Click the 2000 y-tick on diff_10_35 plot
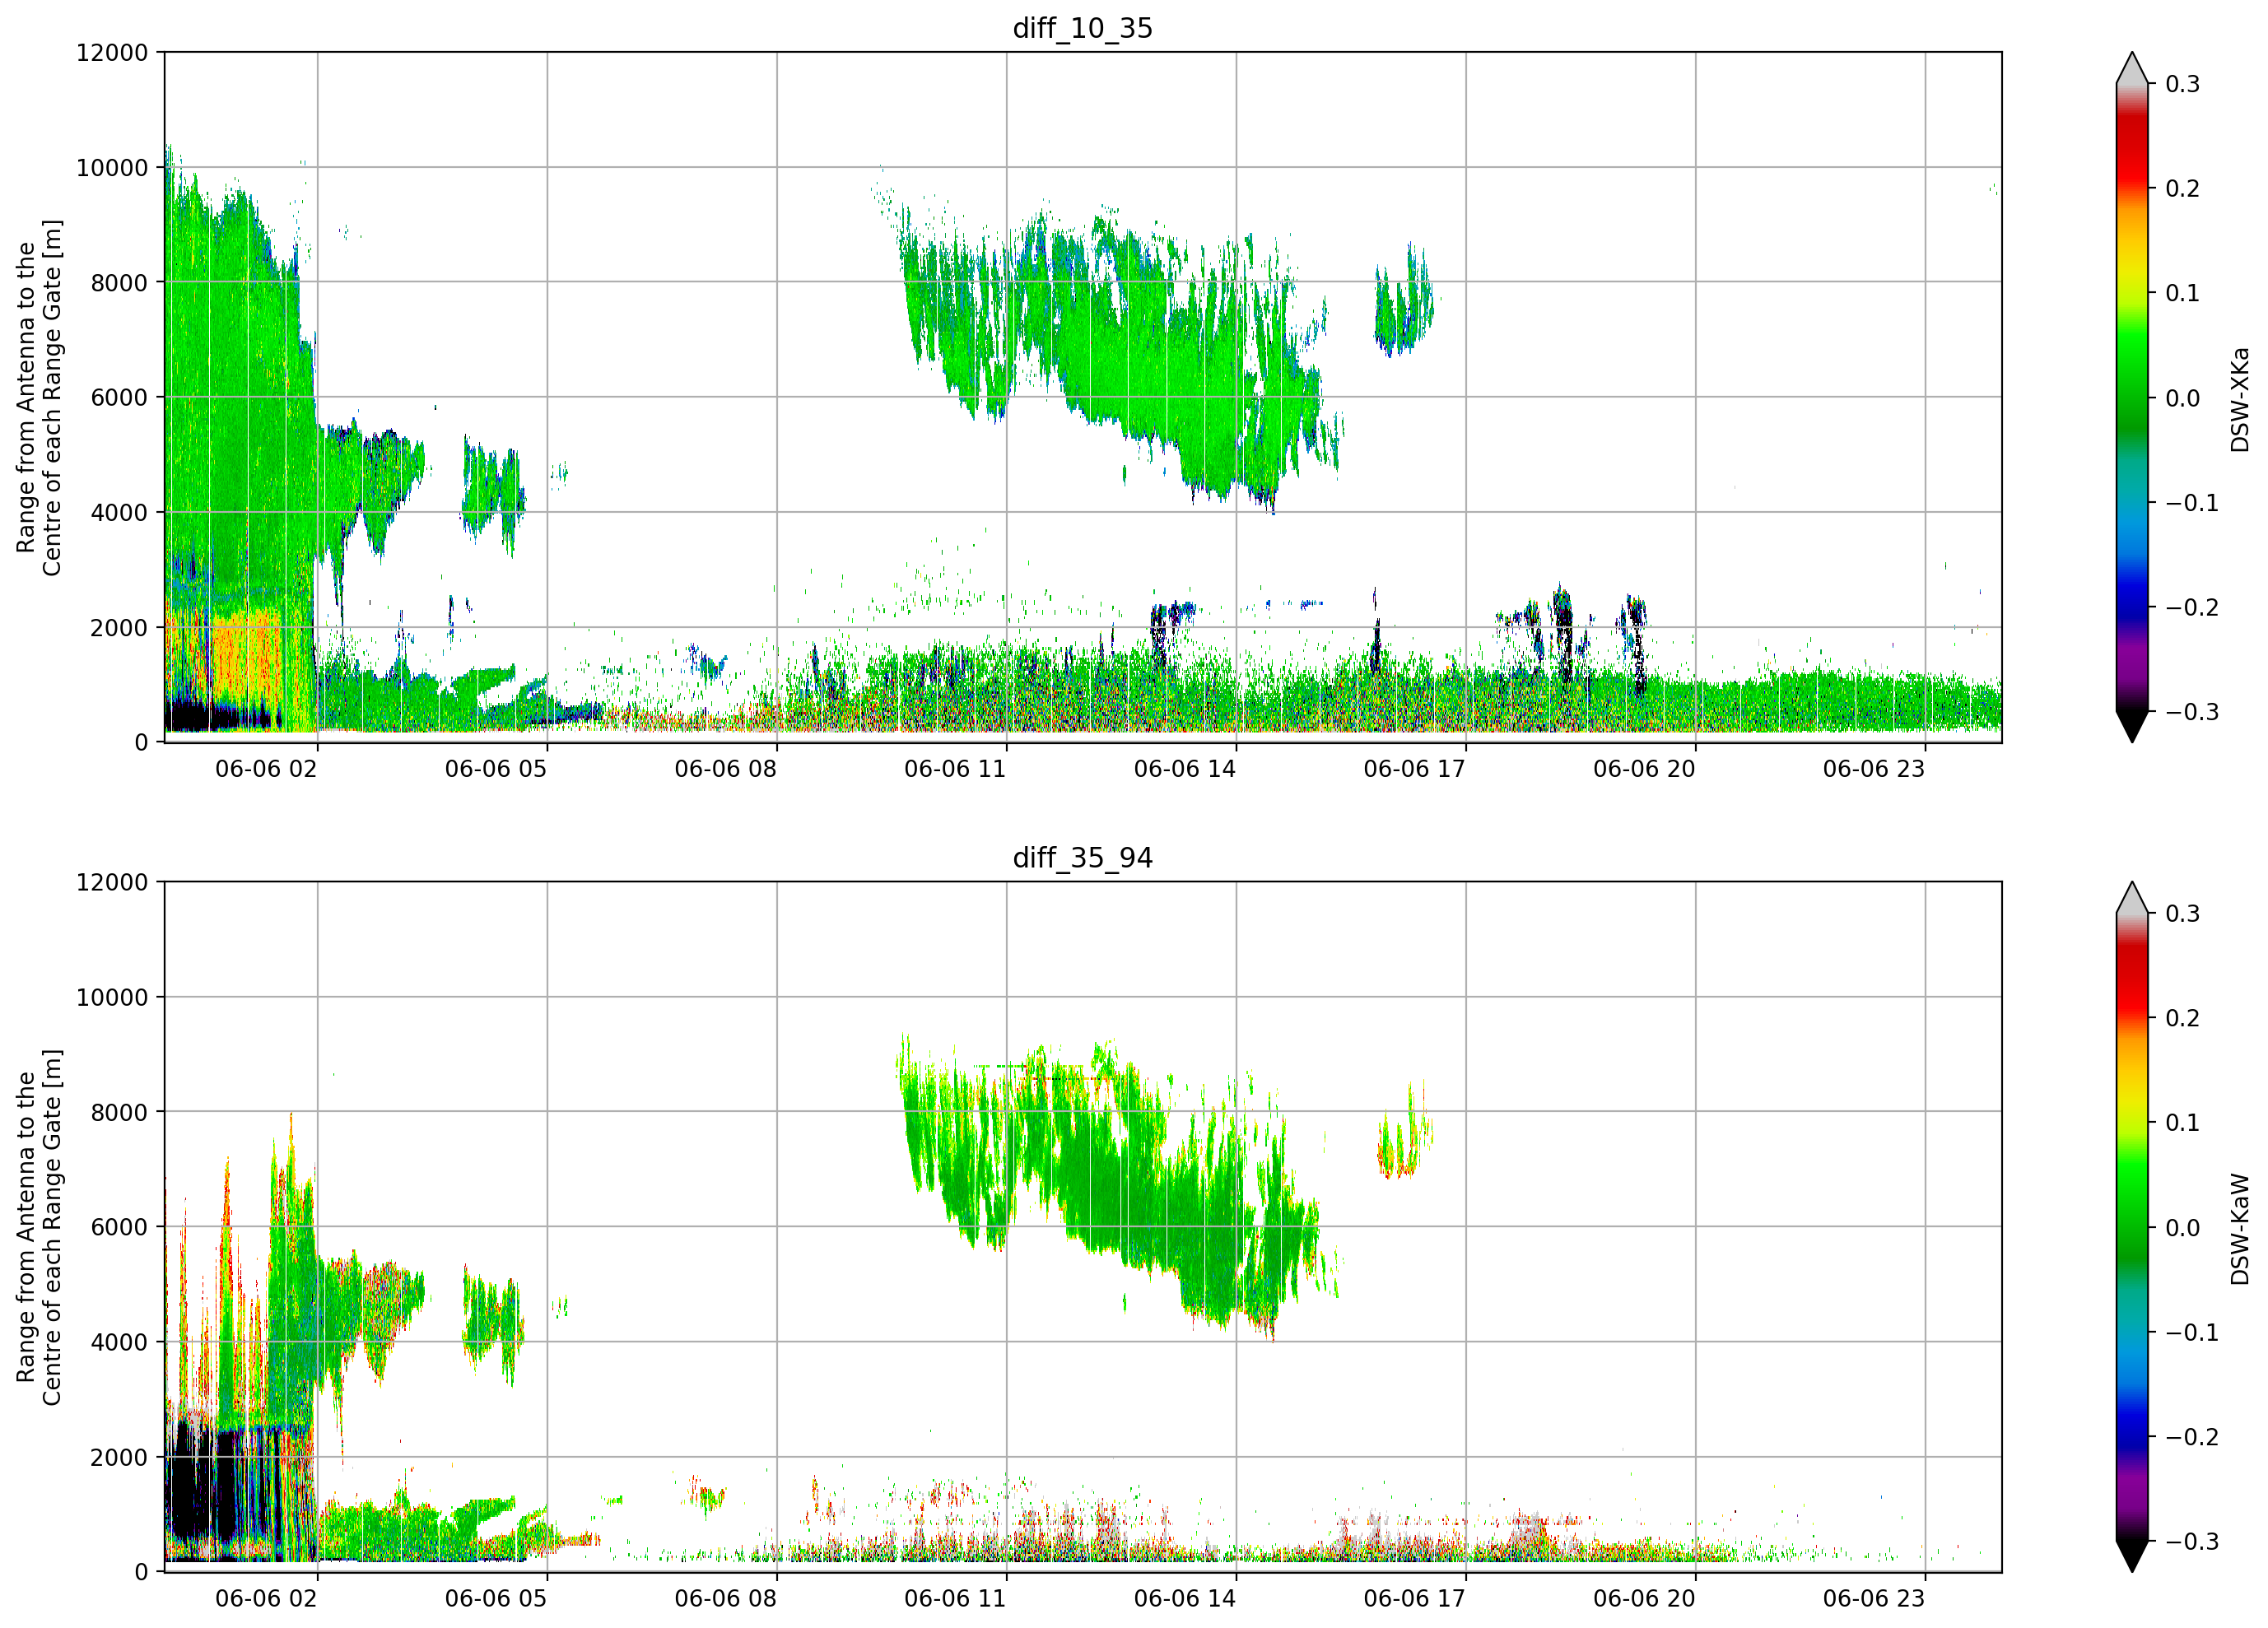Screen dimensions: 2268x1628 pyautogui.click(x=119, y=628)
